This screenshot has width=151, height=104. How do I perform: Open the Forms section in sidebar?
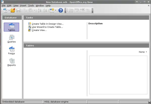coord(12,50)
